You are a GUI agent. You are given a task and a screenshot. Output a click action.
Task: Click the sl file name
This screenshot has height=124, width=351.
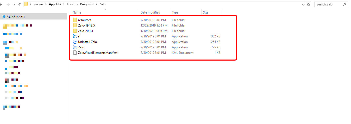point(79,36)
